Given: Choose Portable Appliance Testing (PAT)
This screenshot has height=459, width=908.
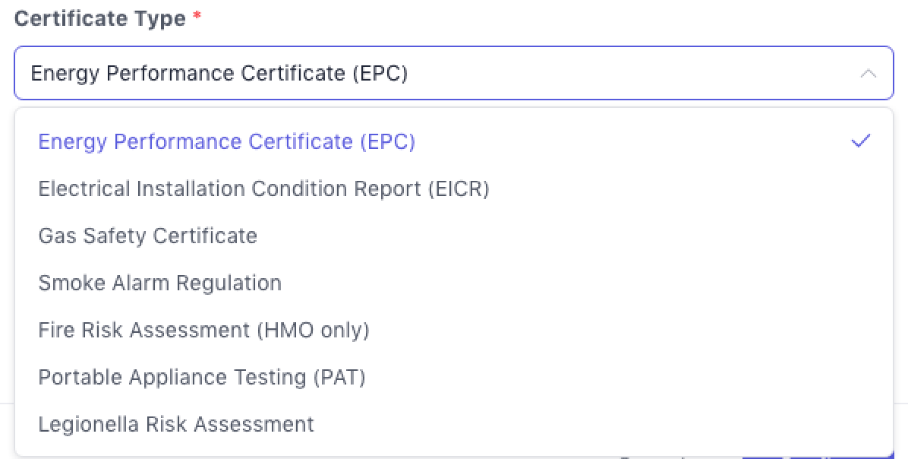Looking at the screenshot, I should click(x=202, y=377).
